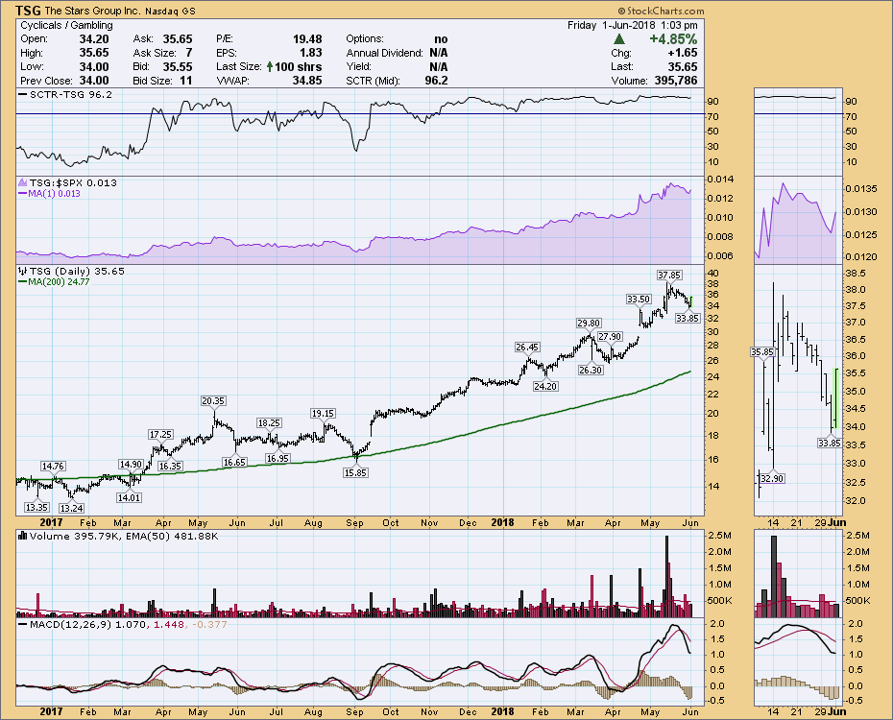
Task: Click the Cyclicals / Gambling sector label
Action: pos(66,25)
